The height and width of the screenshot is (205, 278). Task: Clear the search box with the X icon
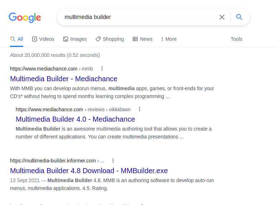coord(222,17)
